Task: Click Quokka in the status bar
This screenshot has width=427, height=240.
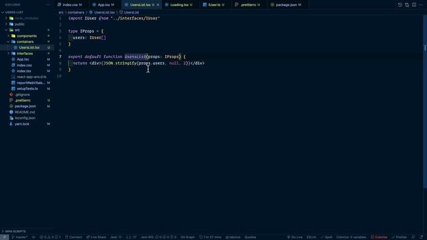Action: click(x=250, y=237)
